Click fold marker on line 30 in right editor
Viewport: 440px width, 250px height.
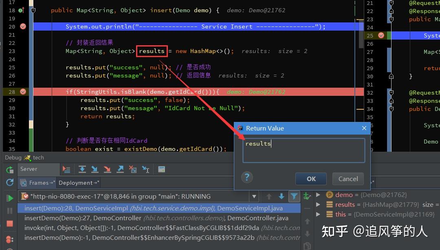391,76
